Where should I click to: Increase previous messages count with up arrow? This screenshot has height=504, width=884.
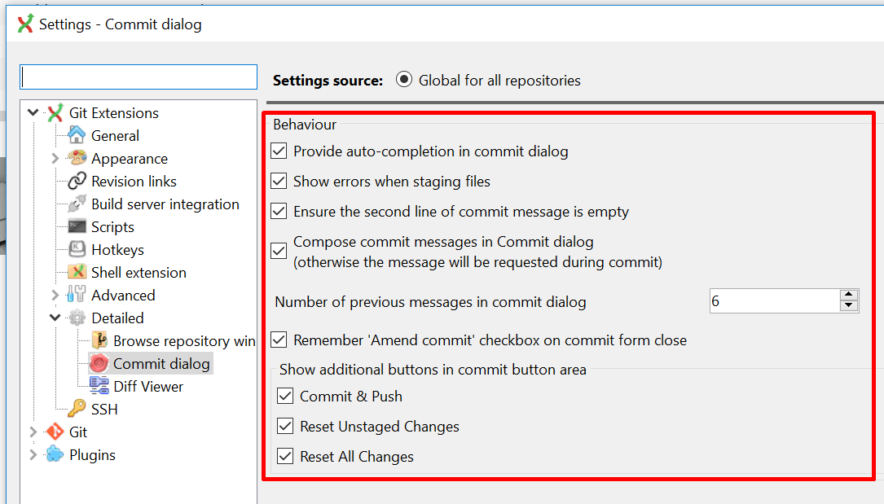(x=850, y=296)
